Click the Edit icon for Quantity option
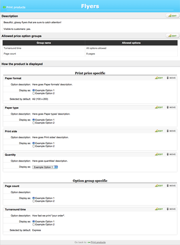 point(159,154)
